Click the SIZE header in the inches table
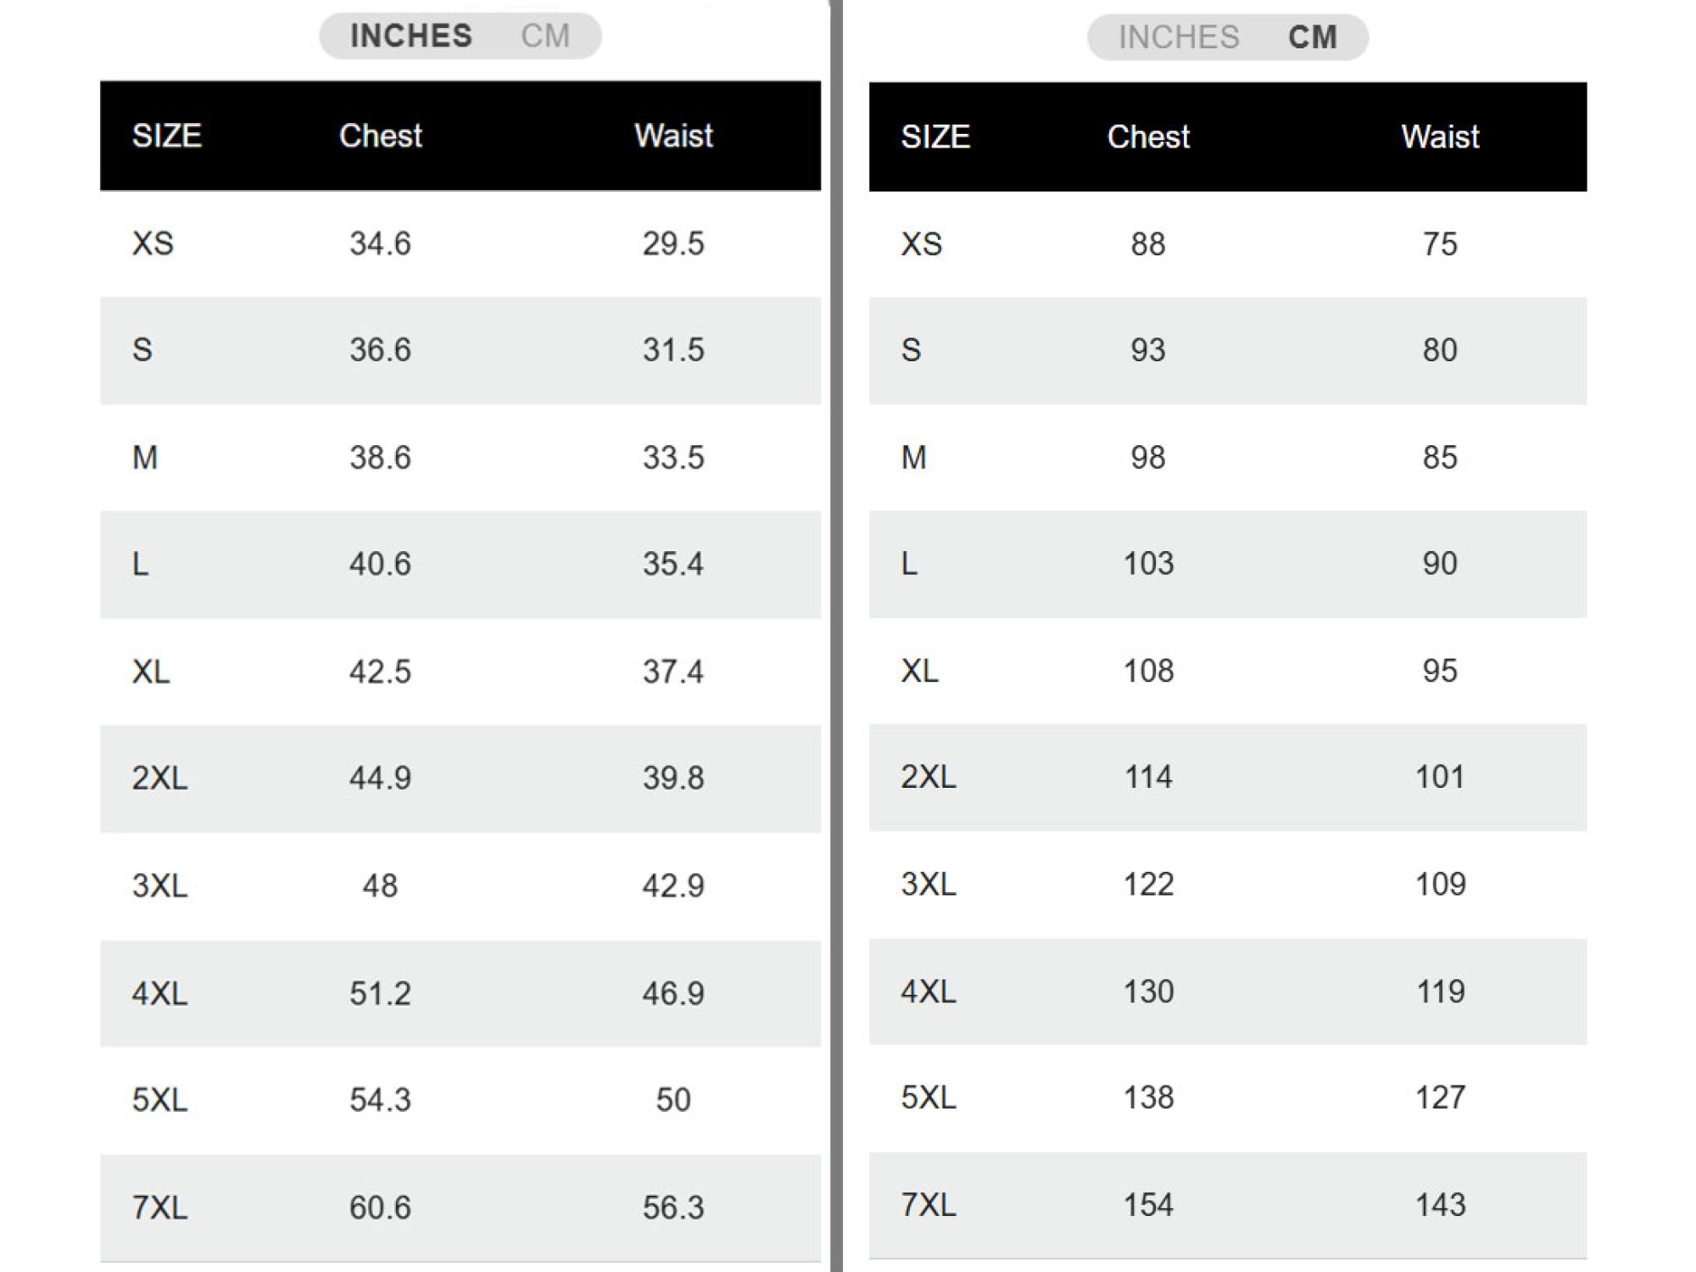This screenshot has width=1696, height=1272. [x=167, y=136]
